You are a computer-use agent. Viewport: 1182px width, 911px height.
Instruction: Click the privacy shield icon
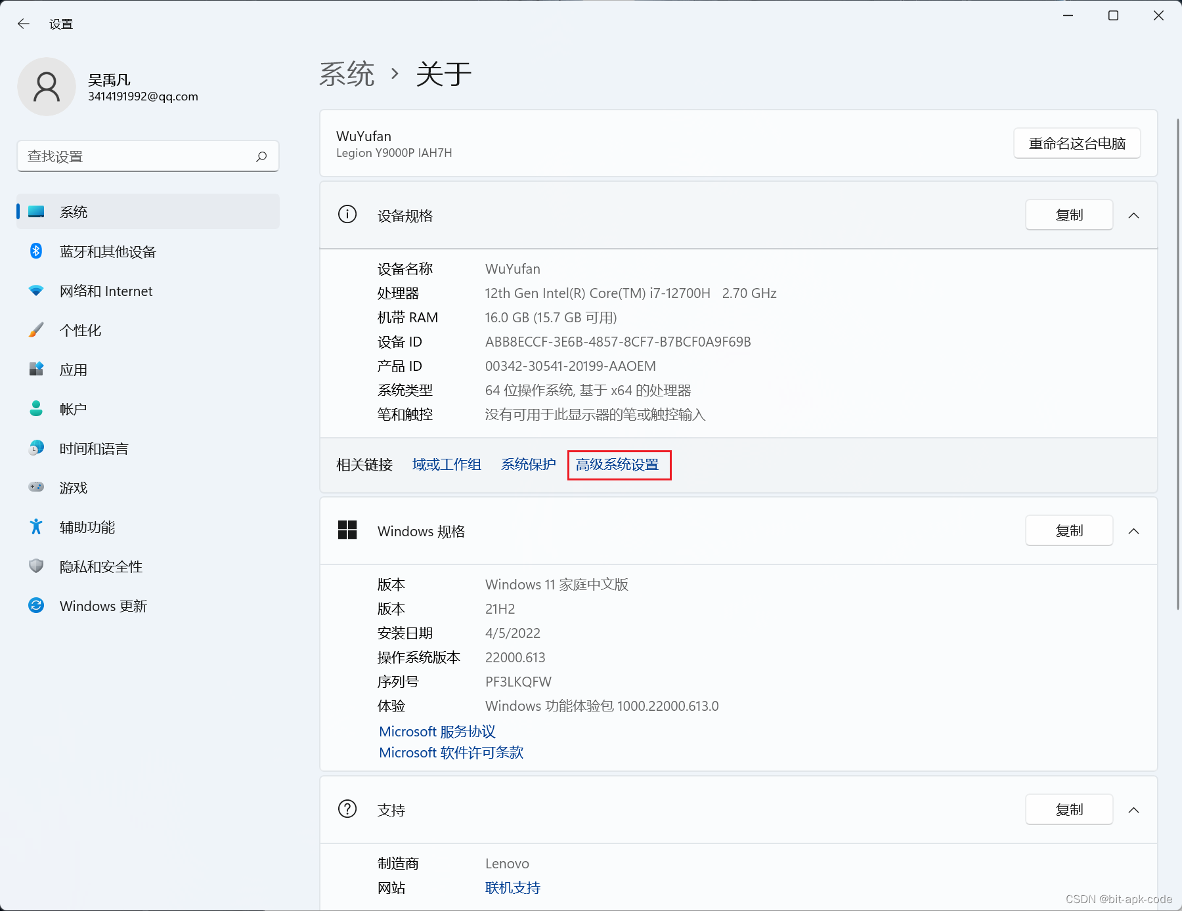click(x=36, y=566)
